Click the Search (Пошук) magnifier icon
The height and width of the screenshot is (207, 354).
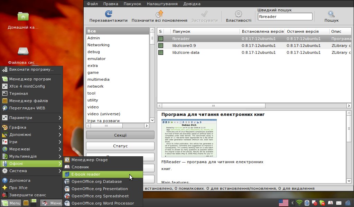(332, 14)
